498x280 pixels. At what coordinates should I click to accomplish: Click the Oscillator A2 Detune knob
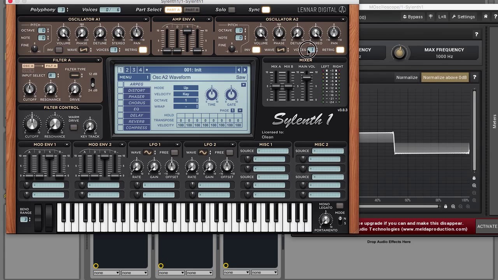(297, 33)
